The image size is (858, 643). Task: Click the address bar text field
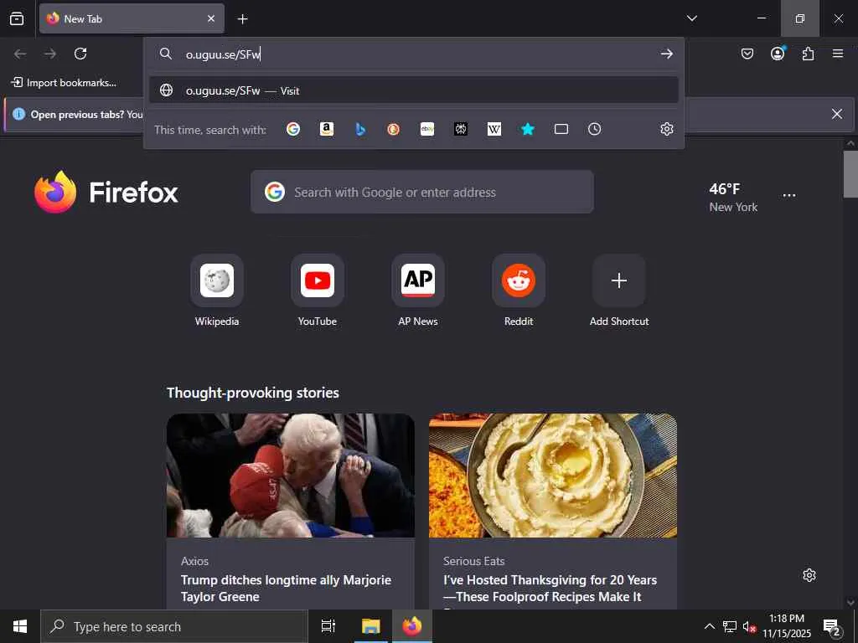[x=416, y=54]
